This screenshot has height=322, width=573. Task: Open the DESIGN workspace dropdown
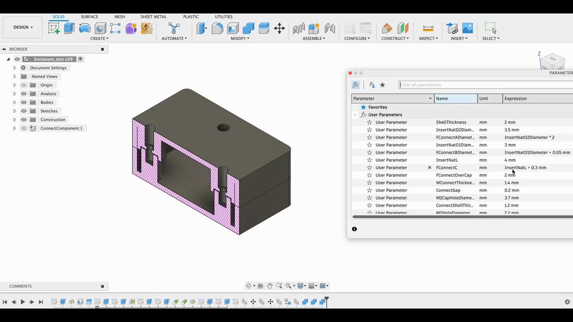point(23,27)
